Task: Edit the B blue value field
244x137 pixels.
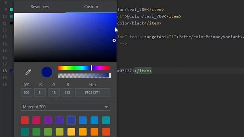Action: [67, 92]
